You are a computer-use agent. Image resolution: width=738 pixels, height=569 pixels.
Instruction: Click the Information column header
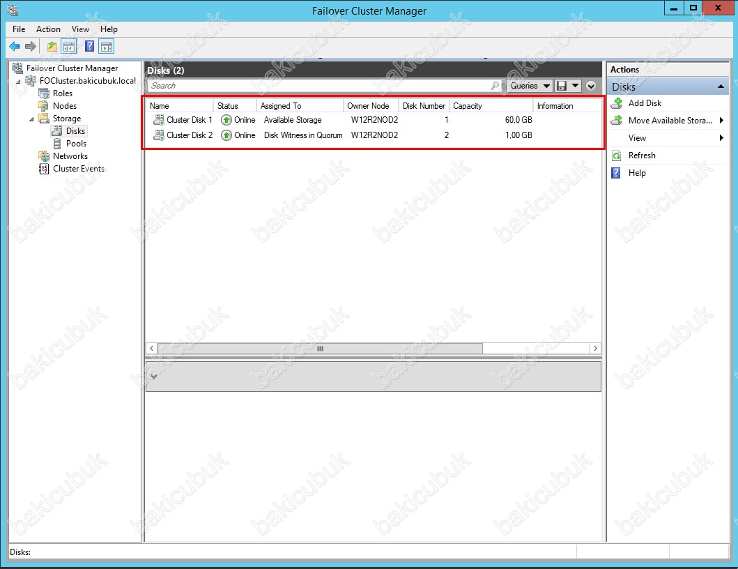coord(567,106)
